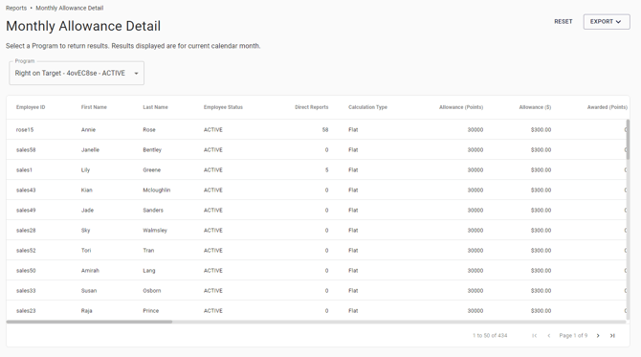Click last name Tran
The height and width of the screenshot is (357, 641).
[x=148, y=250]
